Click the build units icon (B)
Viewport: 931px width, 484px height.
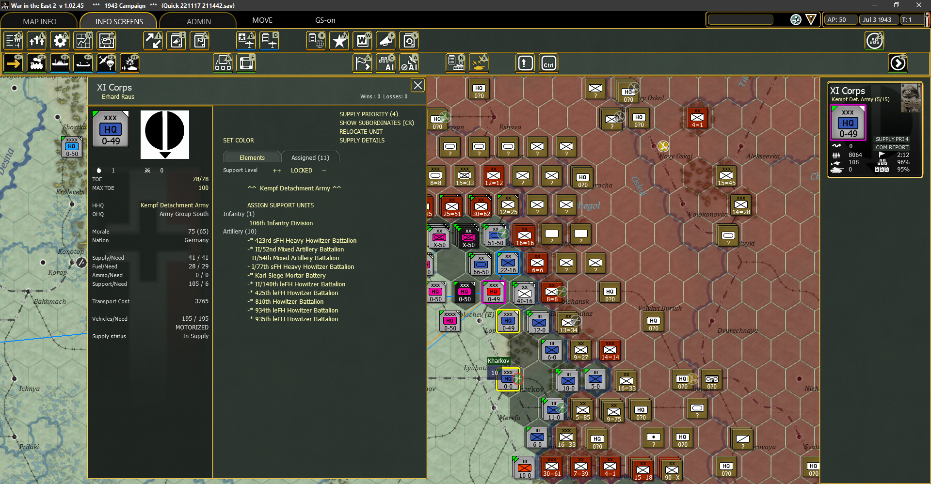(x=223, y=63)
